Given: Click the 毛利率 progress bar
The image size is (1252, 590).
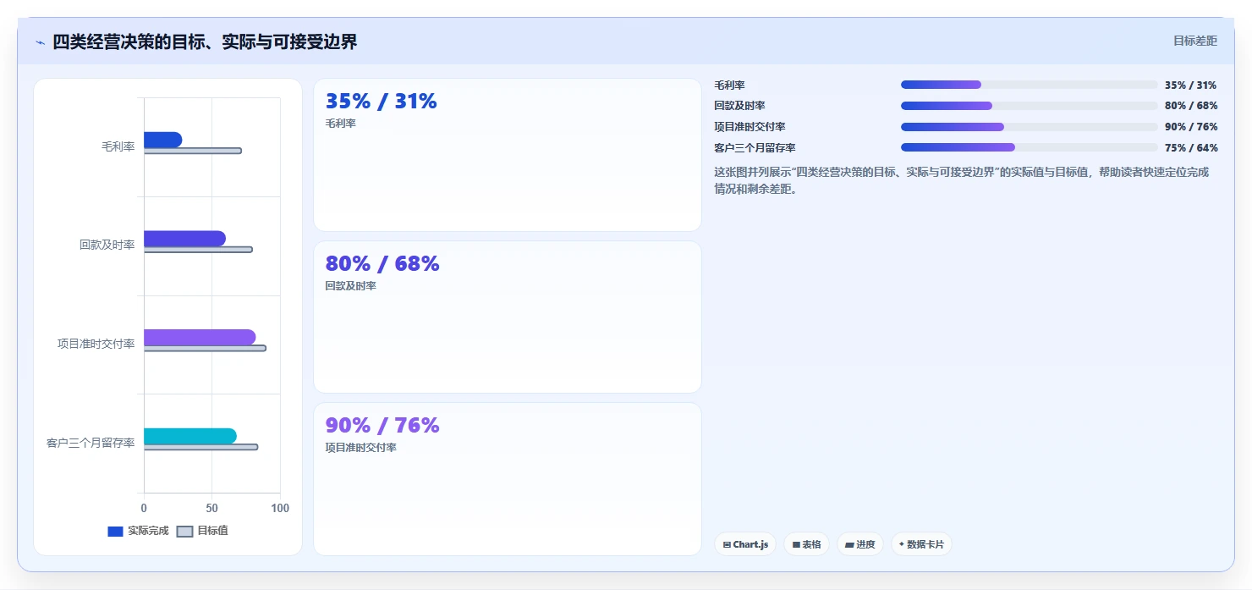Looking at the screenshot, I should click(x=1029, y=85).
